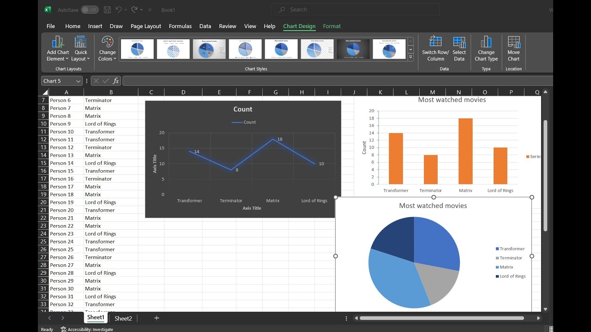The image size is (591, 332).
Task: Click the Search box in title bar
Action: tap(356, 10)
